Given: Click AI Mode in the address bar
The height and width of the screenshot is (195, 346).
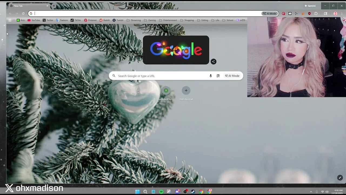Looking at the screenshot, I should point(270,14).
